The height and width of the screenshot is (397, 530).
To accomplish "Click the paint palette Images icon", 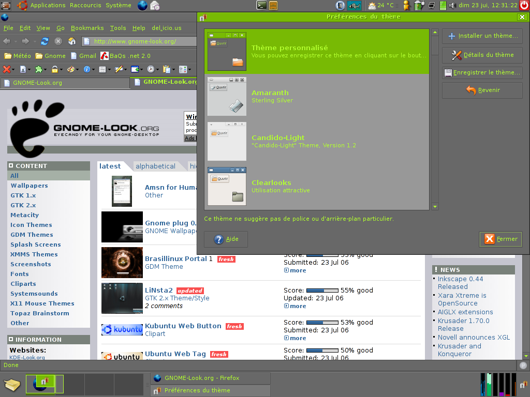I will click(x=70, y=69).
